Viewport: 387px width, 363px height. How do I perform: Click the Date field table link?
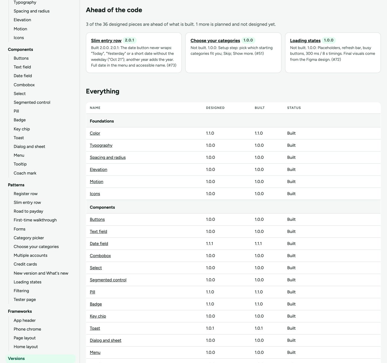99,244
